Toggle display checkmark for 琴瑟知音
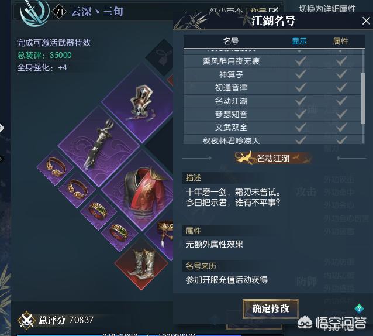This screenshot has width=373, height=336. (x=300, y=114)
